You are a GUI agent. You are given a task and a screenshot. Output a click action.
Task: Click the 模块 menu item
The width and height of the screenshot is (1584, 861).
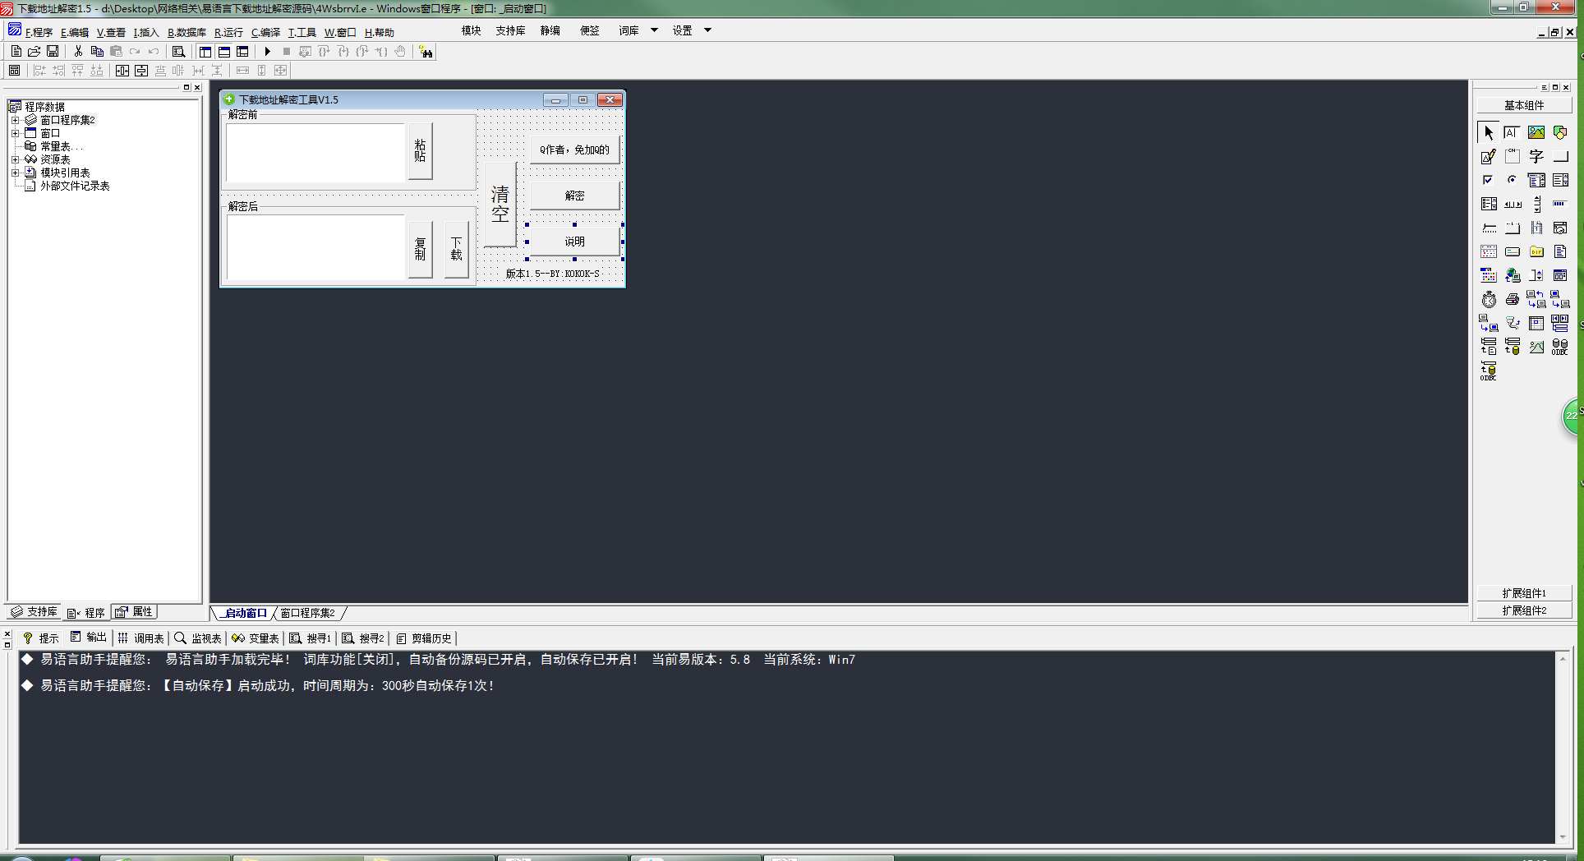pyautogui.click(x=472, y=30)
